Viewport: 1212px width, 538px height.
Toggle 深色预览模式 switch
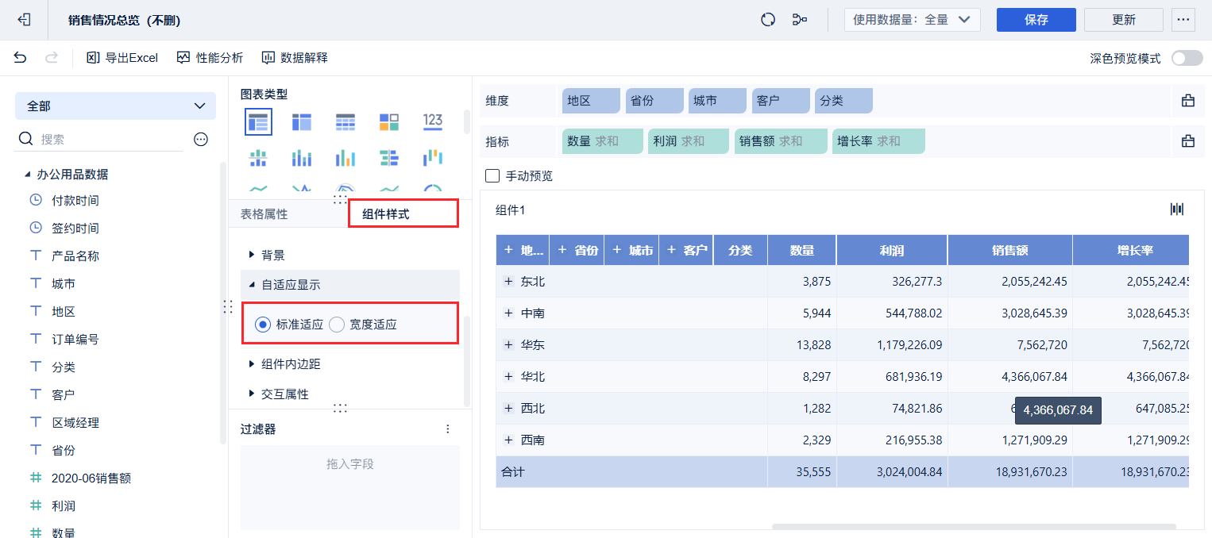(x=1186, y=58)
